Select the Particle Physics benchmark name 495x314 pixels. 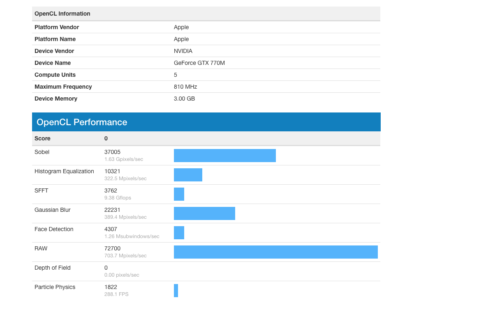(55, 287)
